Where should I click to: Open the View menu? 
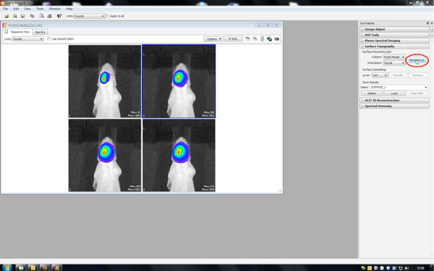27,9
